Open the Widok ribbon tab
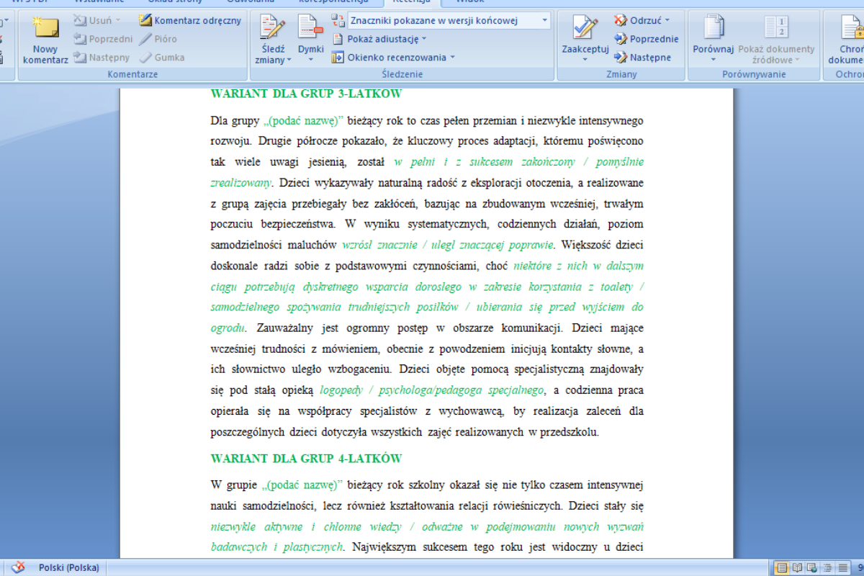 click(x=471, y=1)
